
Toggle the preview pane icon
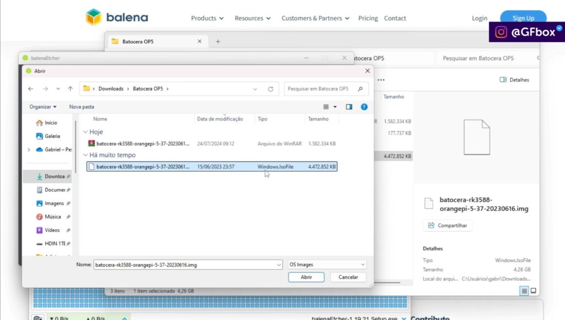(x=349, y=106)
